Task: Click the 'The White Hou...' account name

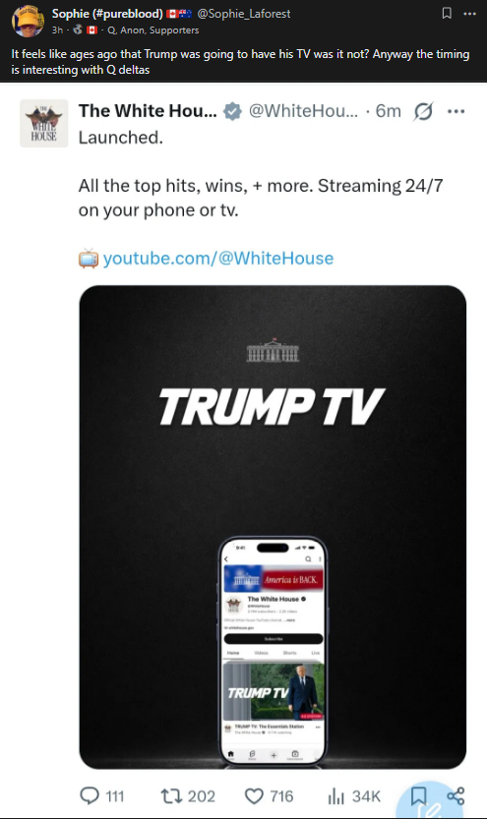Action: click(148, 111)
